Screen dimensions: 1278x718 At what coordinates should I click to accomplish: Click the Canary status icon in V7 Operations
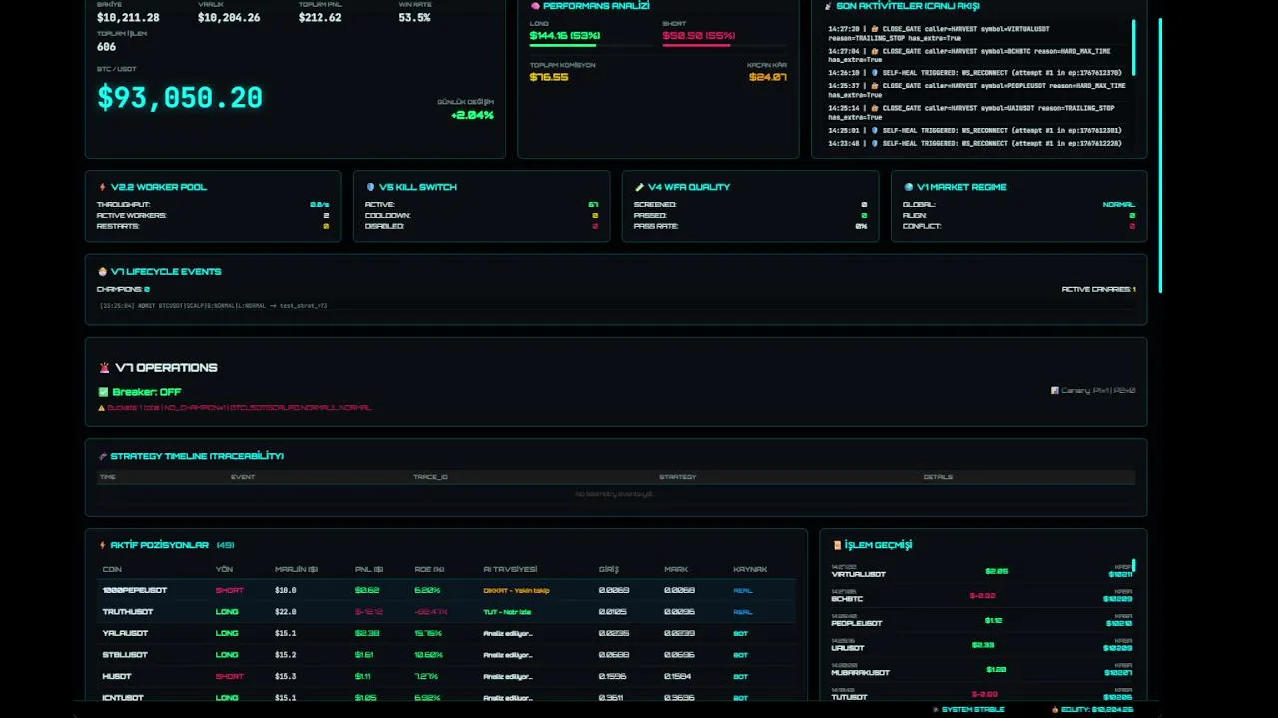click(x=1055, y=390)
